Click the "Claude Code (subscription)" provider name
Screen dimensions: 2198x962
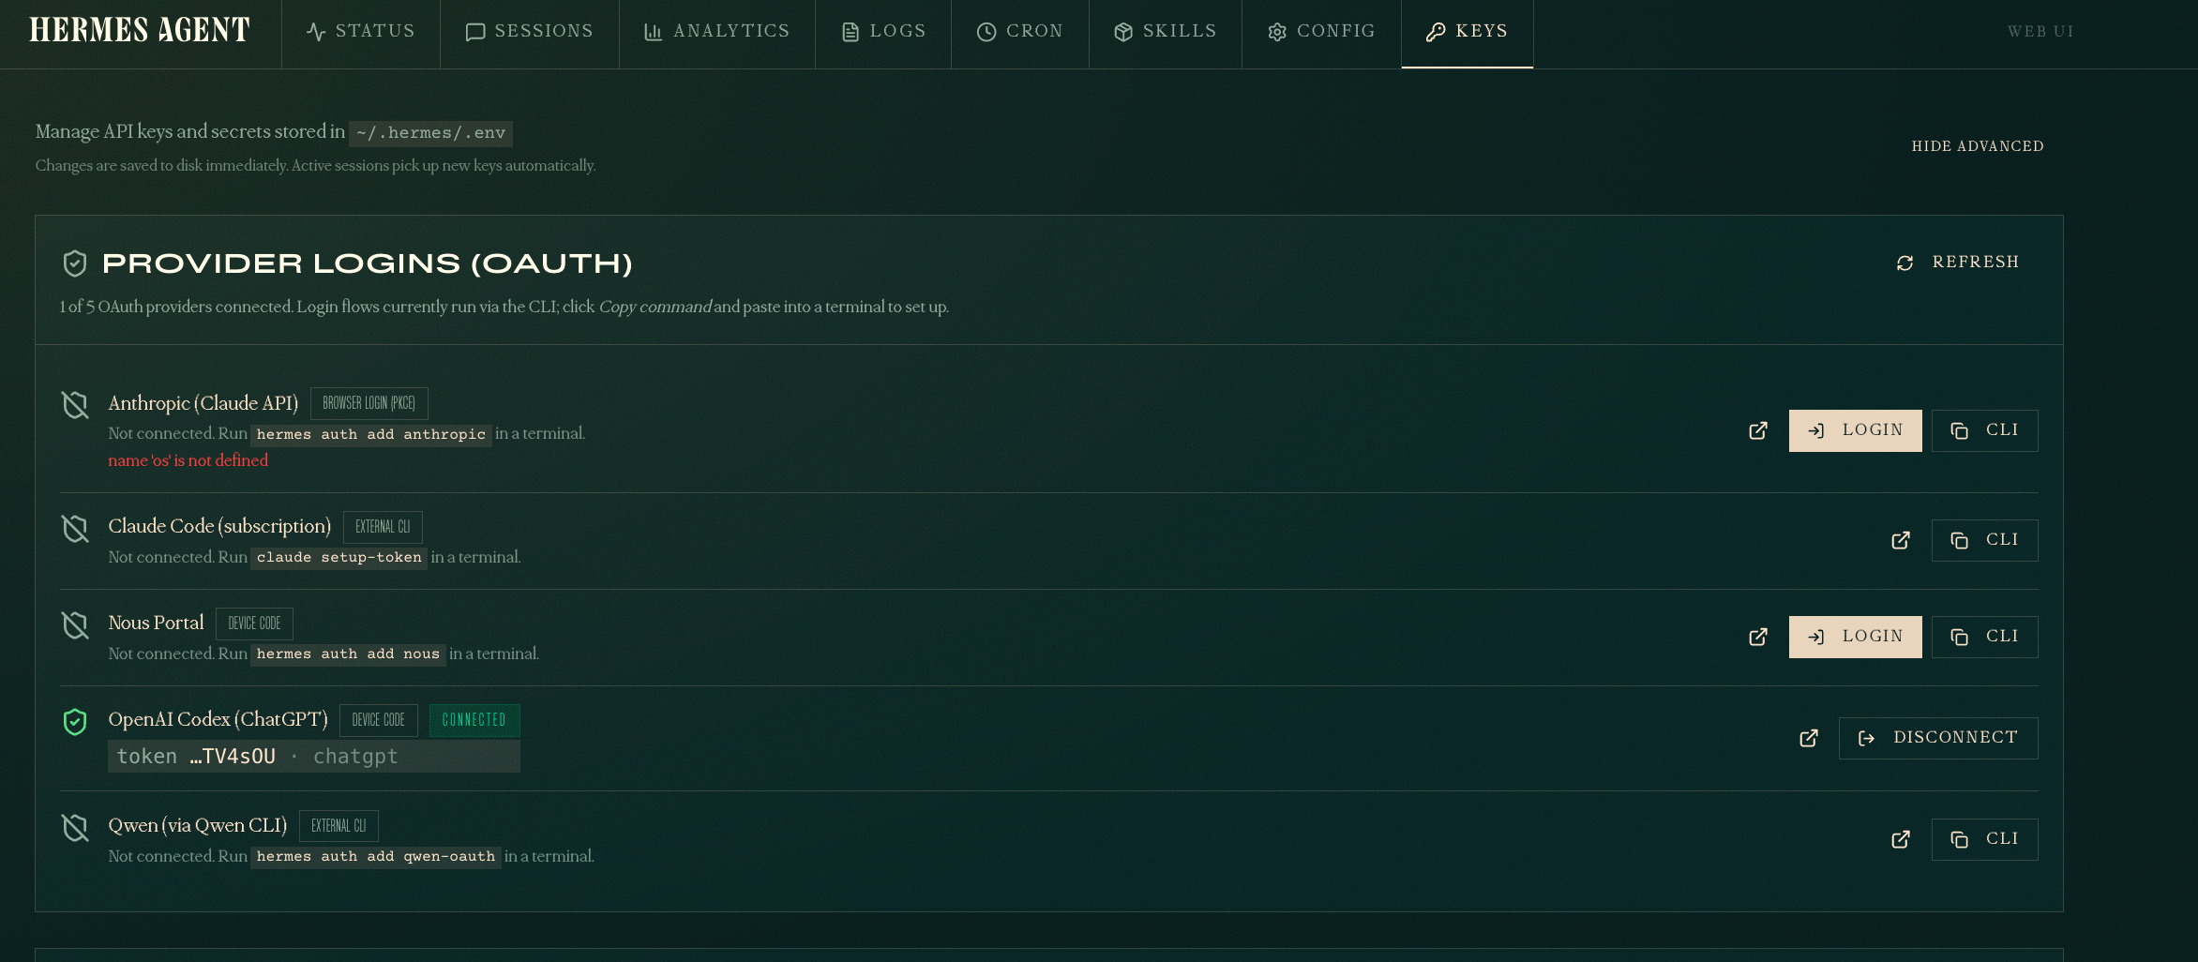[219, 527]
